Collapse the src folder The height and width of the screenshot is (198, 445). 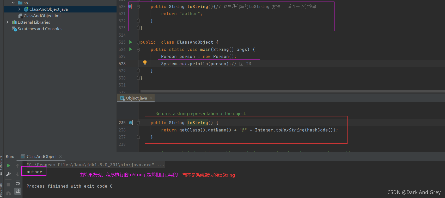(13, 3)
